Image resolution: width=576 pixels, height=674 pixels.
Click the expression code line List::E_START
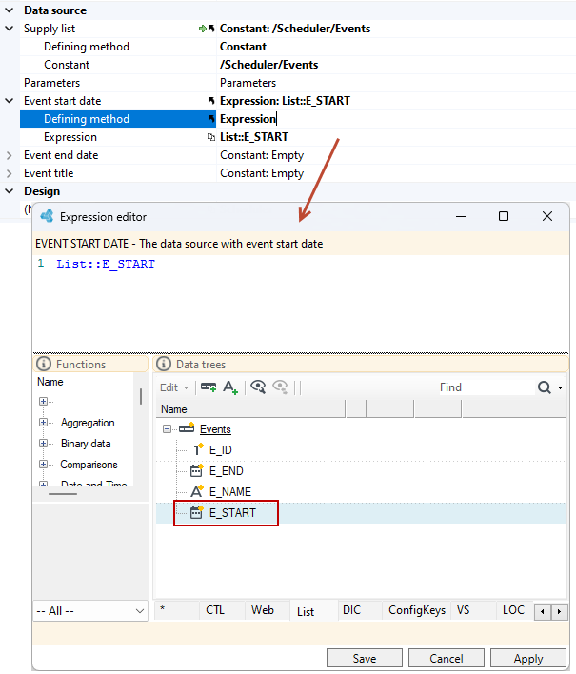(106, 264)
